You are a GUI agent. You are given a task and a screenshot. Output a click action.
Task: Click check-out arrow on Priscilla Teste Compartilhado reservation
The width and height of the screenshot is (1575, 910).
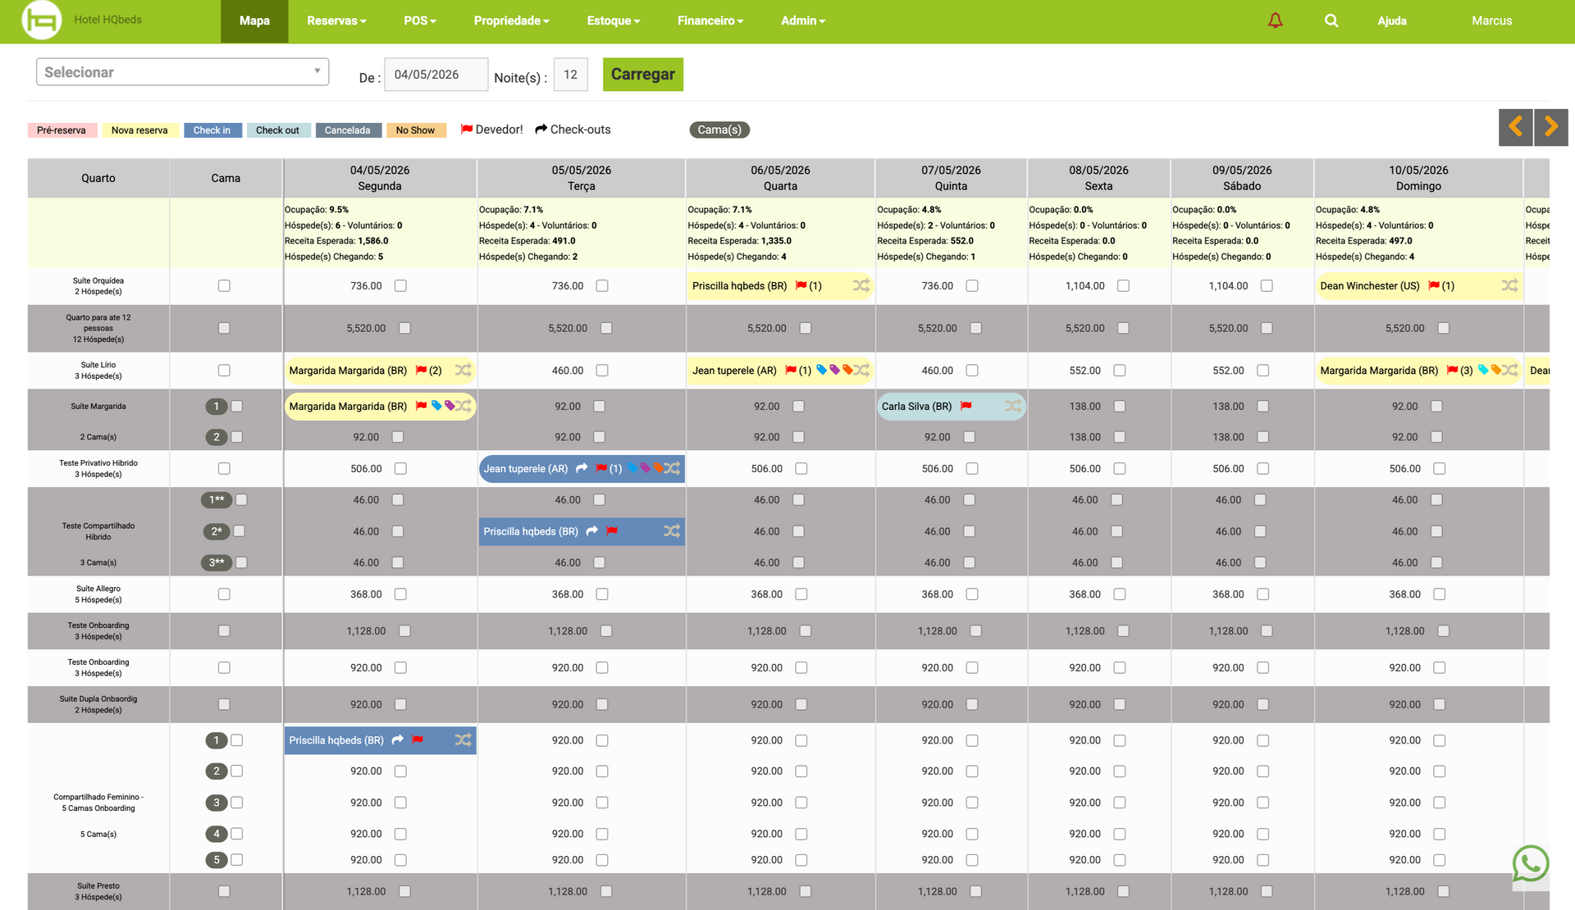(x=591, y=531)
